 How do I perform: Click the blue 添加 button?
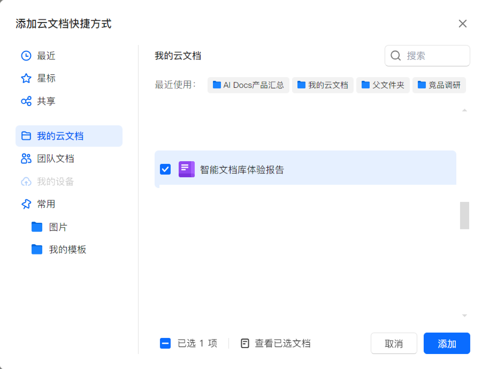pos(447,343)
